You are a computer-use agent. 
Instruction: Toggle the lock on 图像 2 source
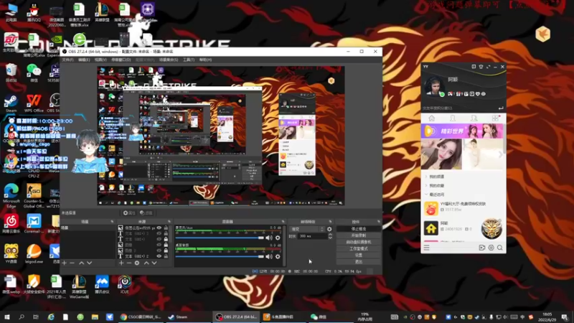[x=166, y=251]
